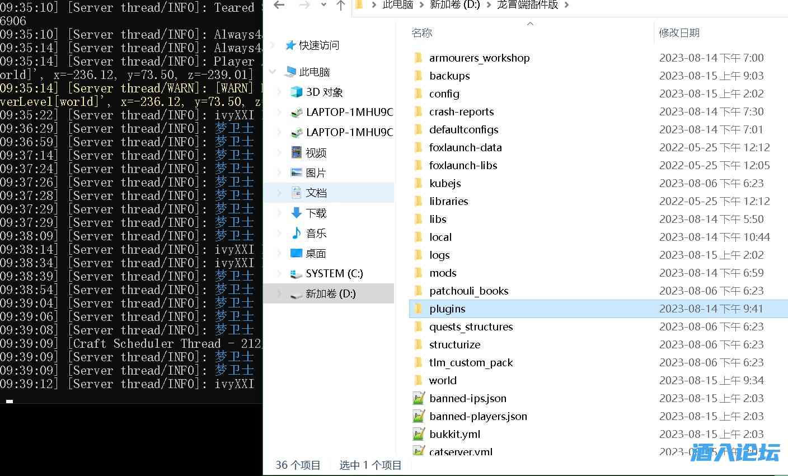788x476 pixels.
Task: Click the backups date 2023-08-15 上午 9:03
Action: point(711,76)
